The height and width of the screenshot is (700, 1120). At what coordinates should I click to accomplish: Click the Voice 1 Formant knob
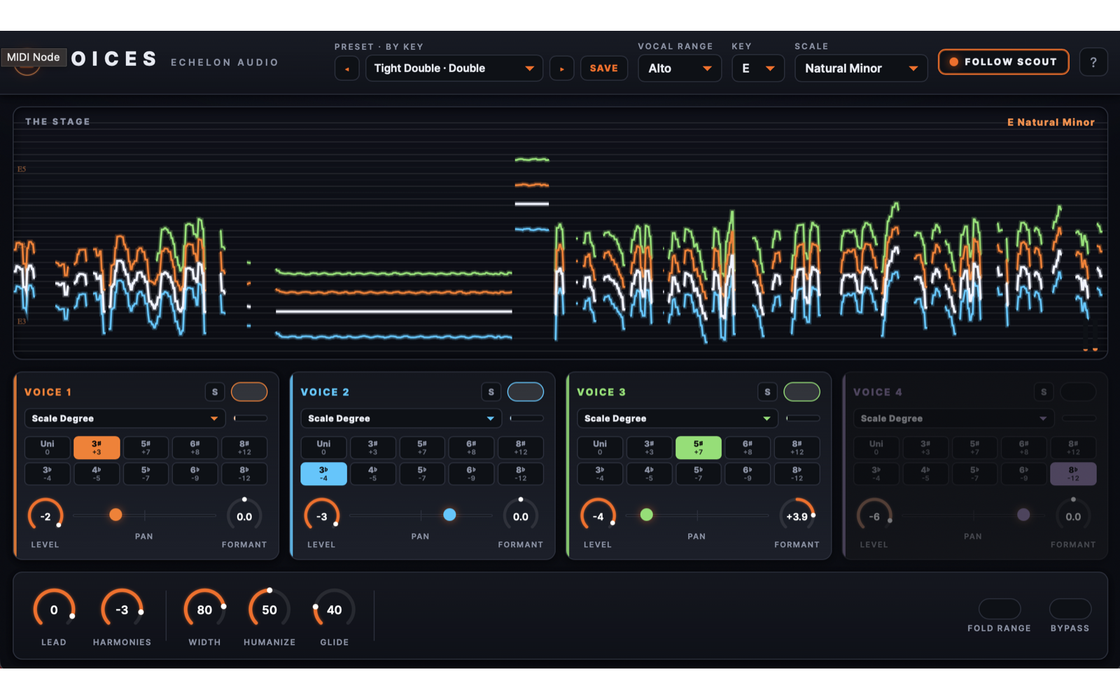[244, 517]
